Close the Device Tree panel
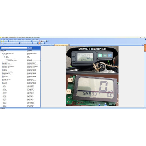This screenshot has height=146, width=146. point(40,45)
